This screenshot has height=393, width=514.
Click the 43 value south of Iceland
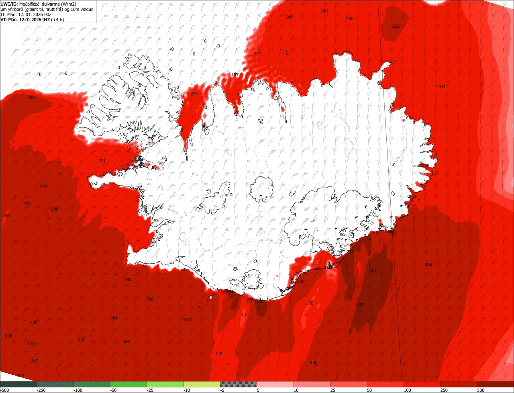[x=243, y=314]
